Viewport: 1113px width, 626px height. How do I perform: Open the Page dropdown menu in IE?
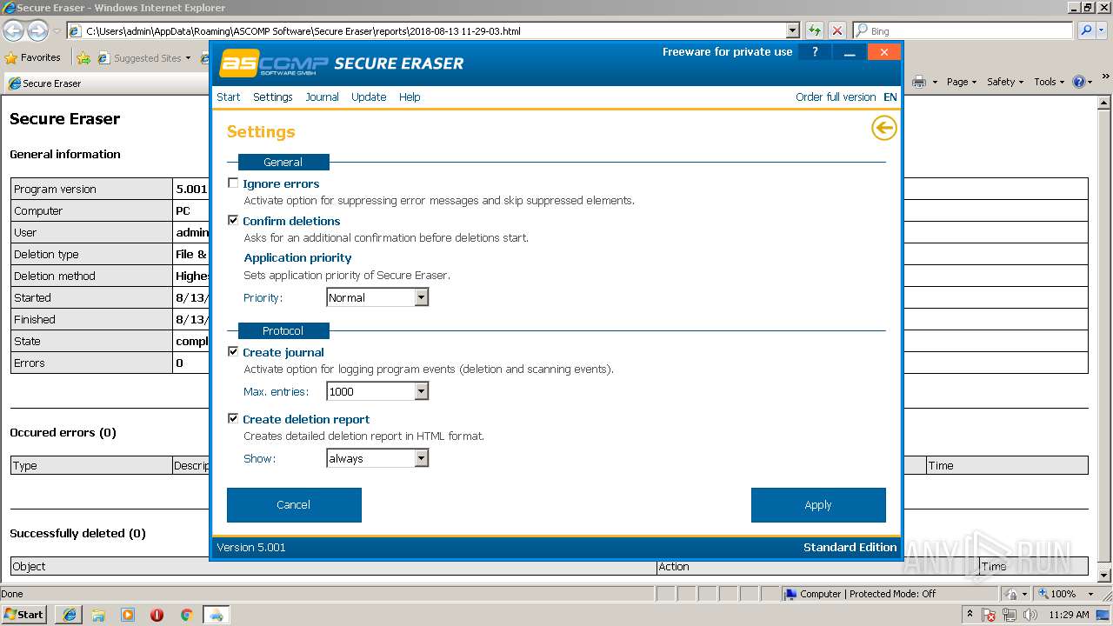point(961,82)
